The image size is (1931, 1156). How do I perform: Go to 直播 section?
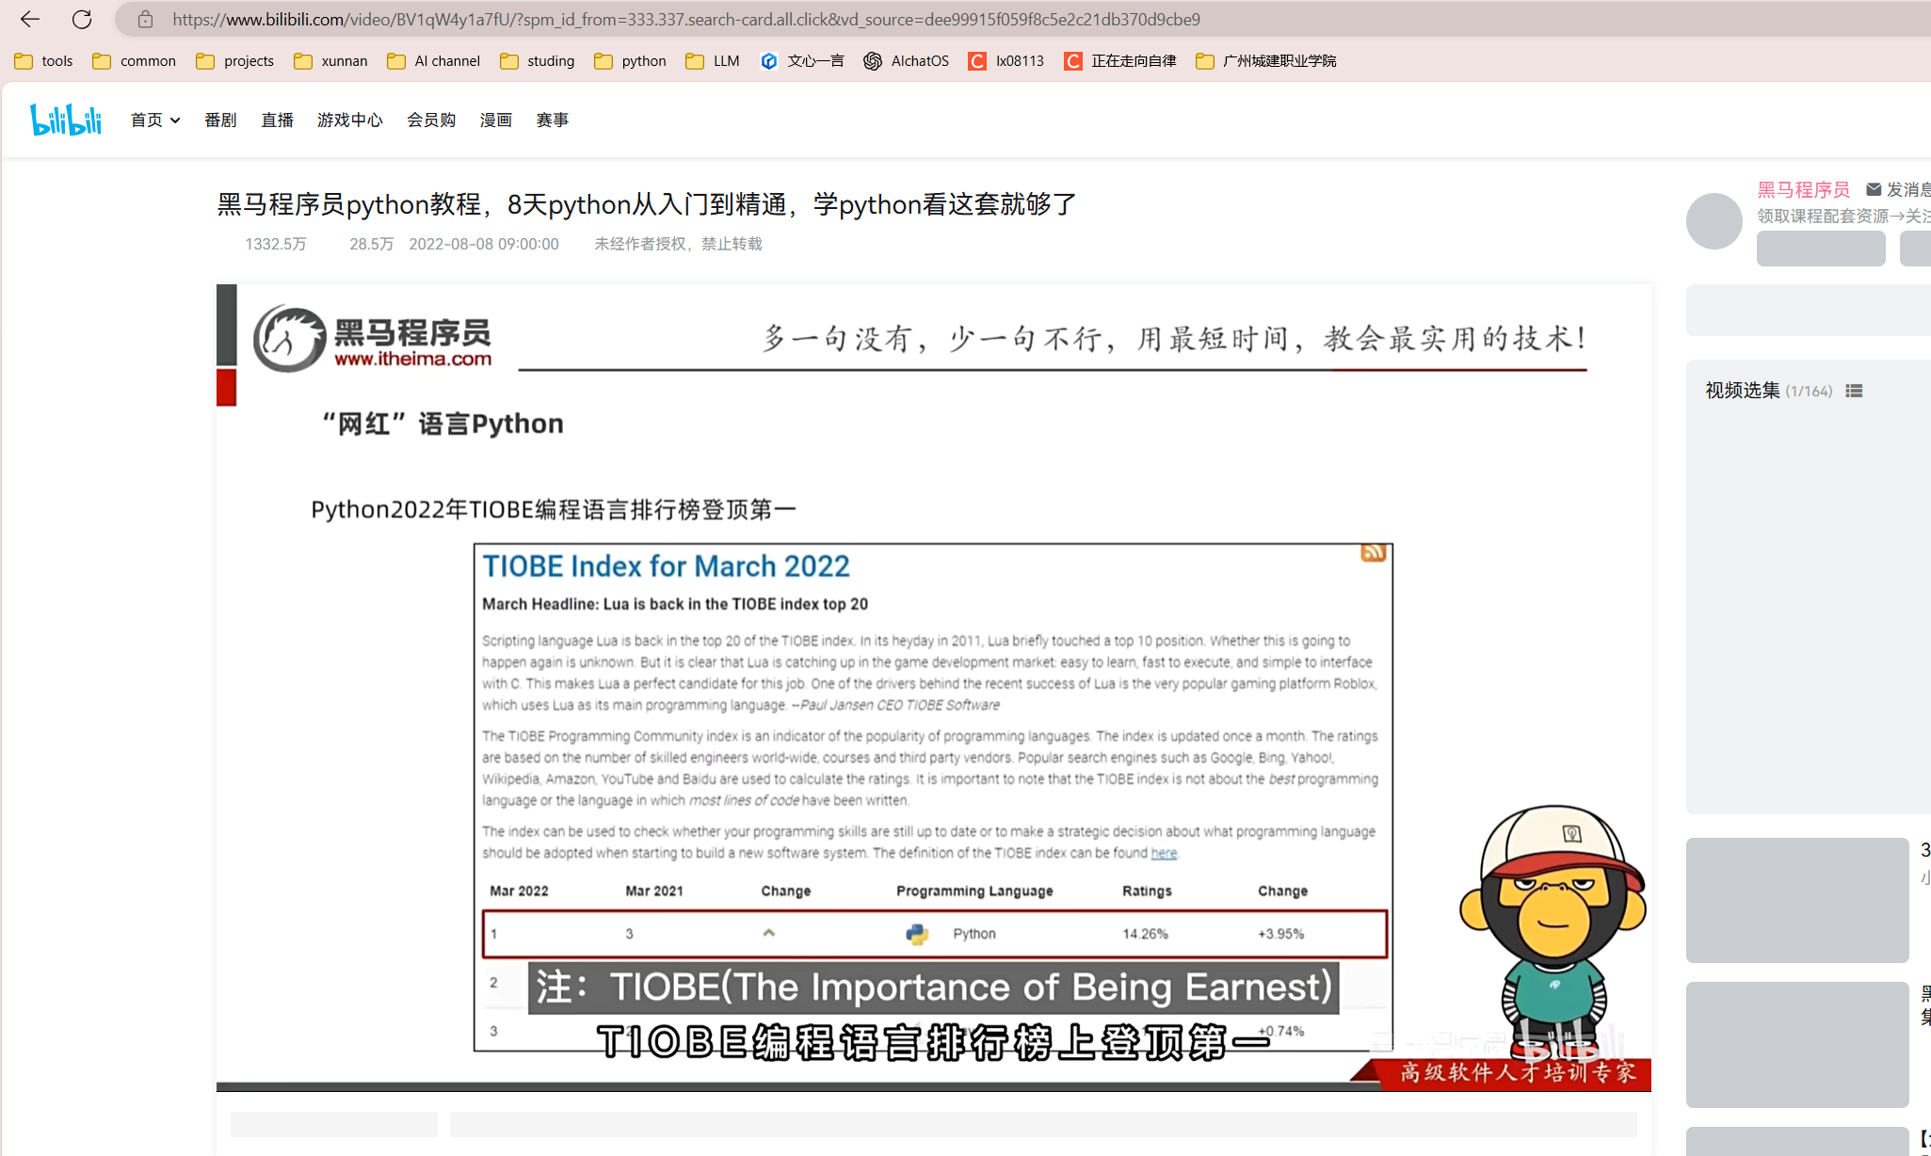point(277,120)
